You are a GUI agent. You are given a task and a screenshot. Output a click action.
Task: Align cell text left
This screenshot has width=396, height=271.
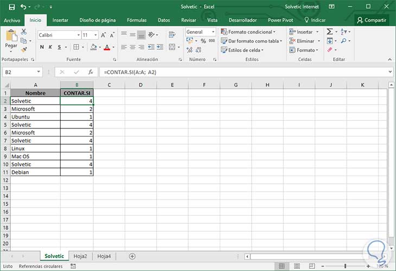click(124, 47)
